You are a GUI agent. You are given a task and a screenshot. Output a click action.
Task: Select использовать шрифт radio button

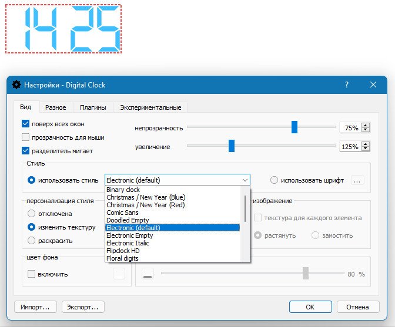click(274, 180)
